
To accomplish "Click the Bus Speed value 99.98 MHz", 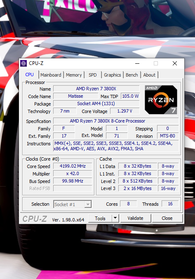I will click(73, 181).
